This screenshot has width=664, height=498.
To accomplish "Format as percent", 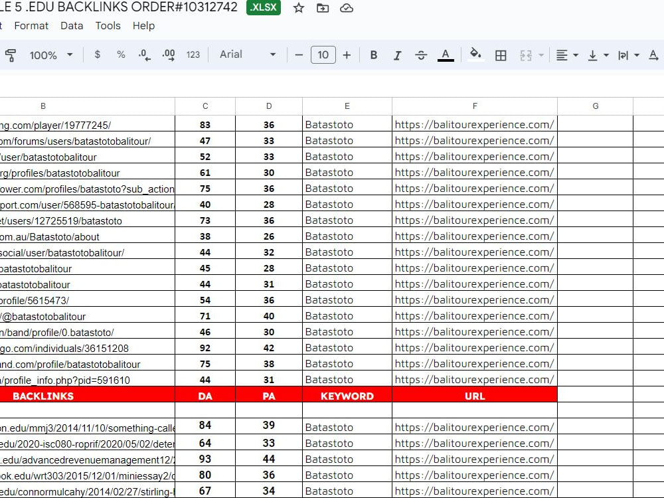I will [121, 54].
